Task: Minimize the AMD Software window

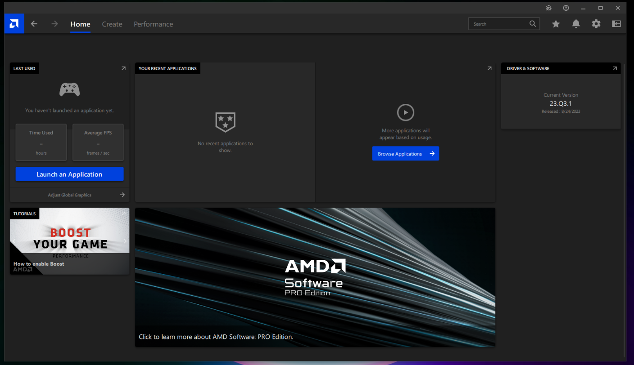Action: click(x=583, y=8)
